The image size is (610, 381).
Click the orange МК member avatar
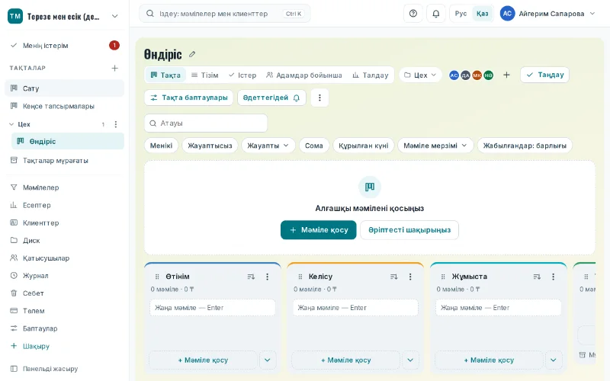click(x=477, y=75)
